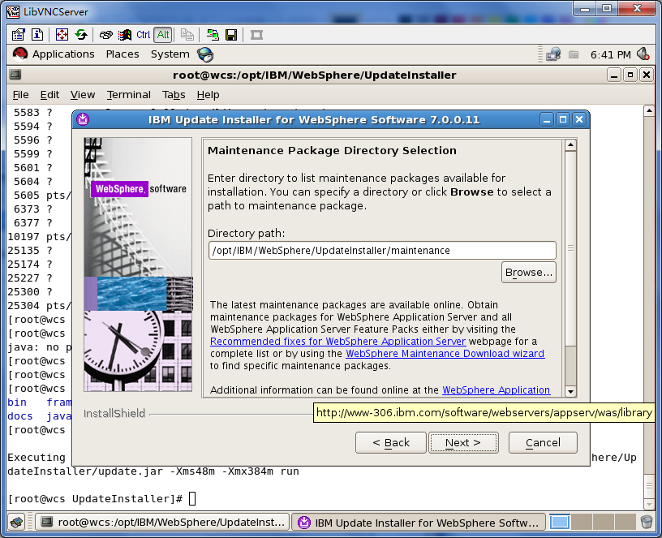
Task: Save connection settings with the floppy icon
Action: tap(231, 35)
